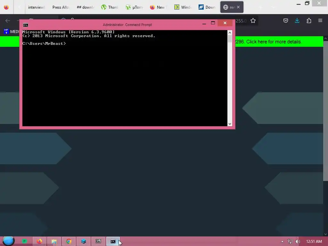Screen dimensions: 328x246
Task: Click the 'C:\Users\MrBeast>' prompt line
Action: click(44, 44)
